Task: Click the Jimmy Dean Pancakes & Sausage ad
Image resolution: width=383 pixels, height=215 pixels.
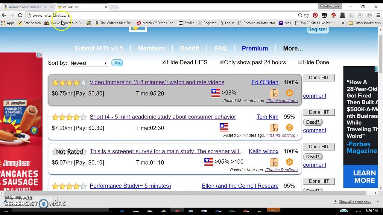Action: 21,122
